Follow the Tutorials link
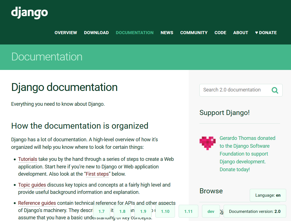Image resolution: width=291 pixels, height=221 pixels. (28, 159)
